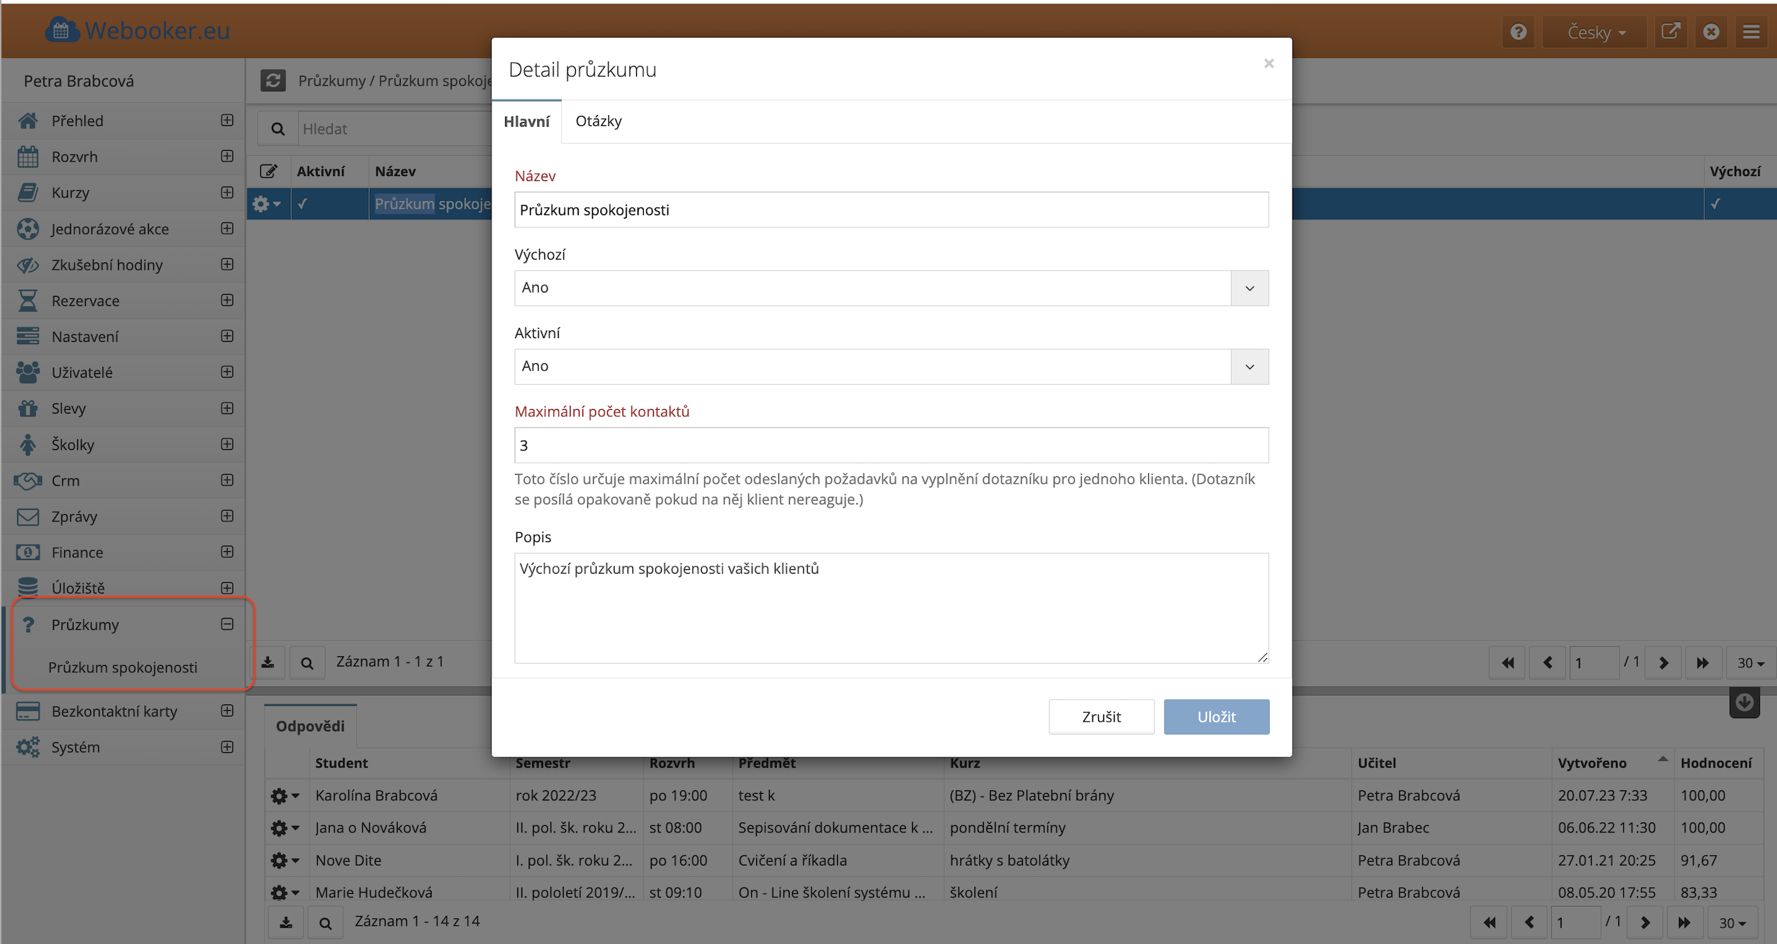Open the Česky language dropdown
The height and width of the screenshot is (944, 1777).
pos(1595,32)
